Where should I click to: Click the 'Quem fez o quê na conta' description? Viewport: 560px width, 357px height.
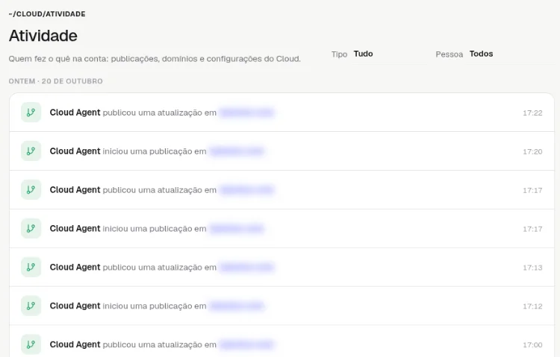155,59
